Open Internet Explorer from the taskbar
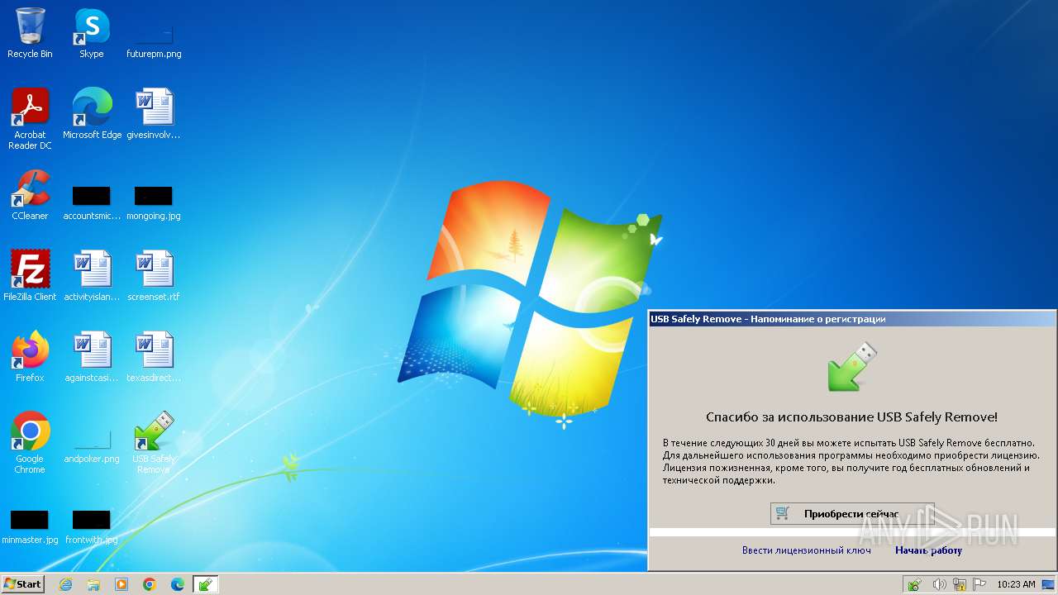Screen dimensions: 1058x595 [65, 584]
